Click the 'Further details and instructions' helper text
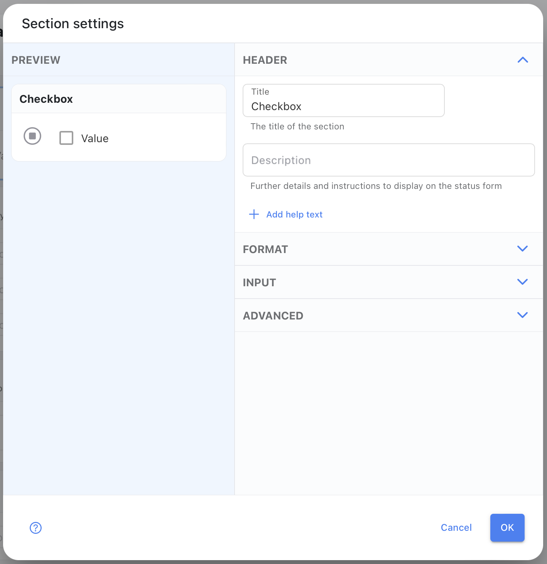Viewport: 547px width, 564px height. (376, 186)
